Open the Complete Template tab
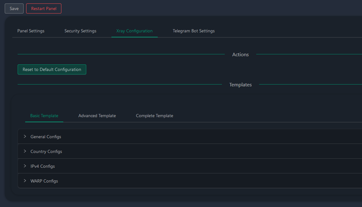The image size is (362, 207). click(x=155, y=116)
